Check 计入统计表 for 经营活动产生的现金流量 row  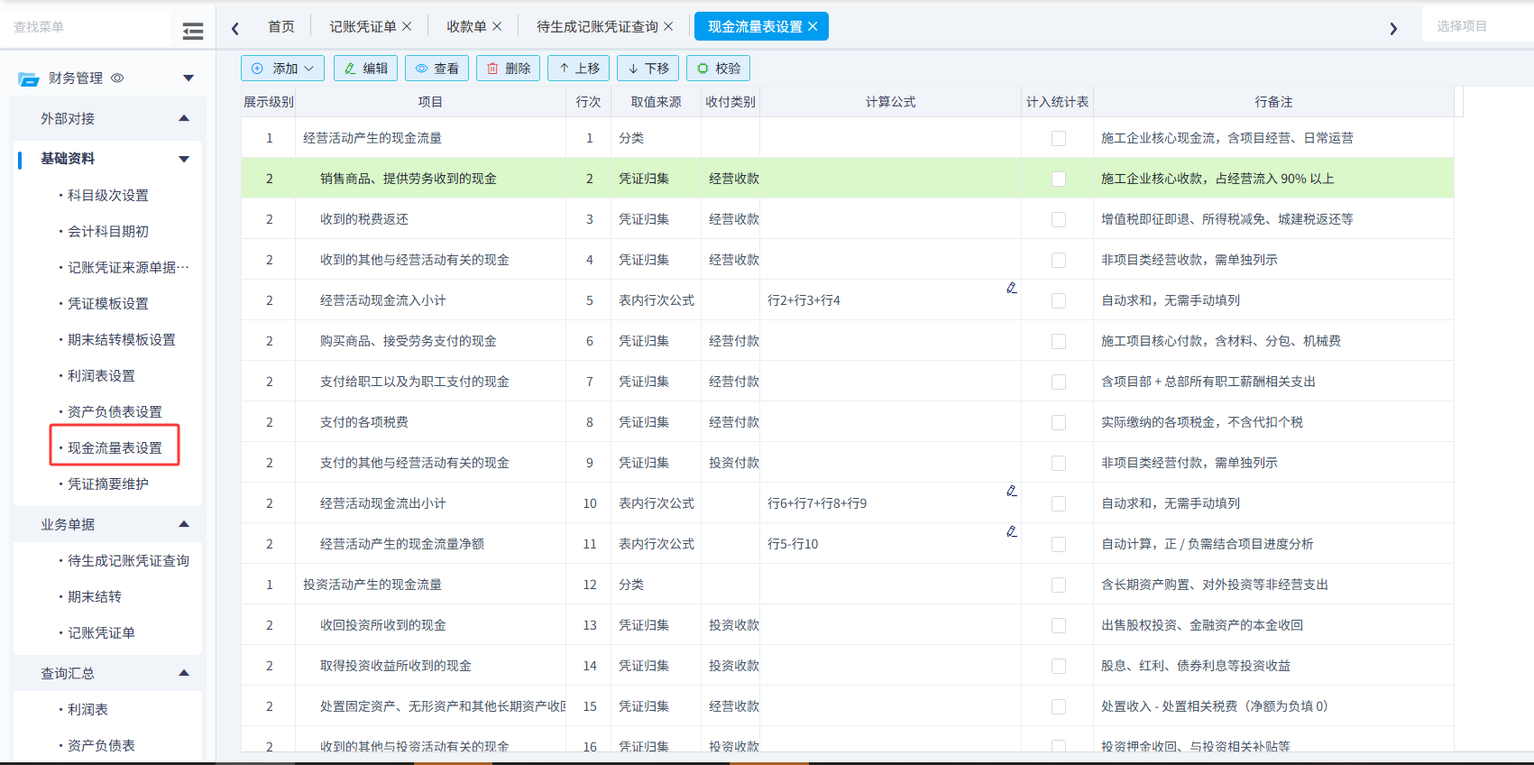[1059, 138]
